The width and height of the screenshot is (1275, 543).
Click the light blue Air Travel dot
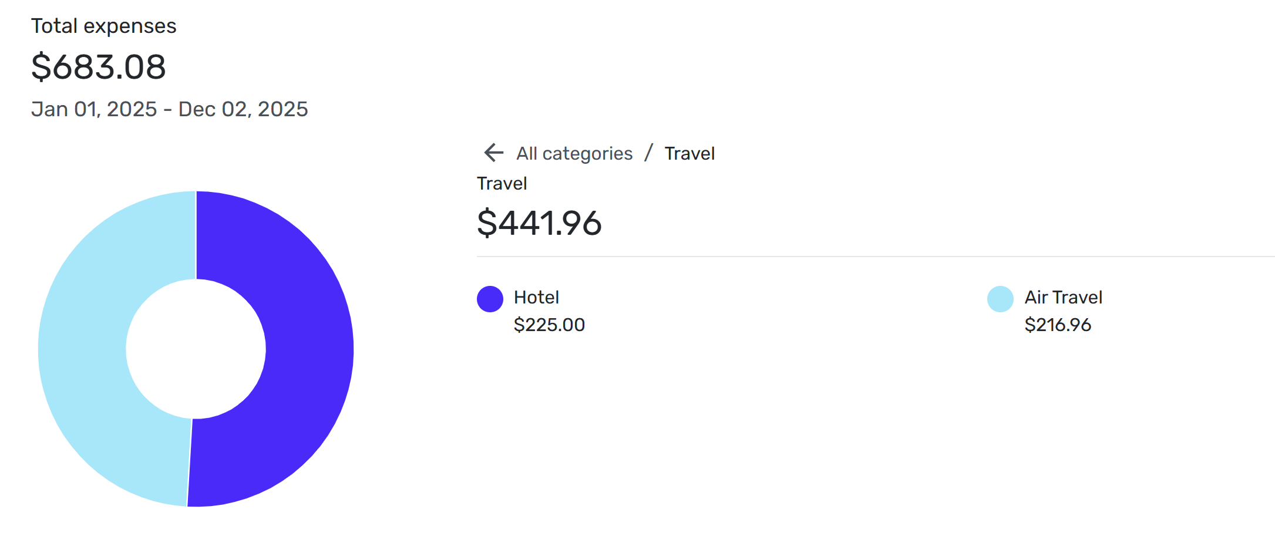[1000, 299]
